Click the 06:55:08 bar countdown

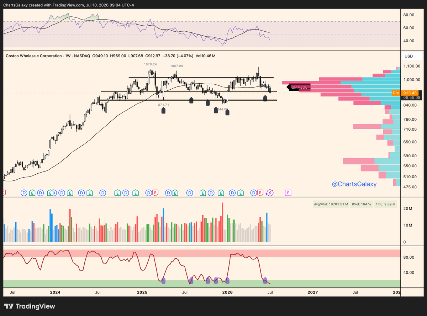tap(412, 98)
